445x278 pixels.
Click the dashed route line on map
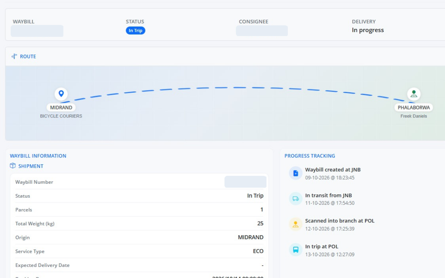point(237,88)
